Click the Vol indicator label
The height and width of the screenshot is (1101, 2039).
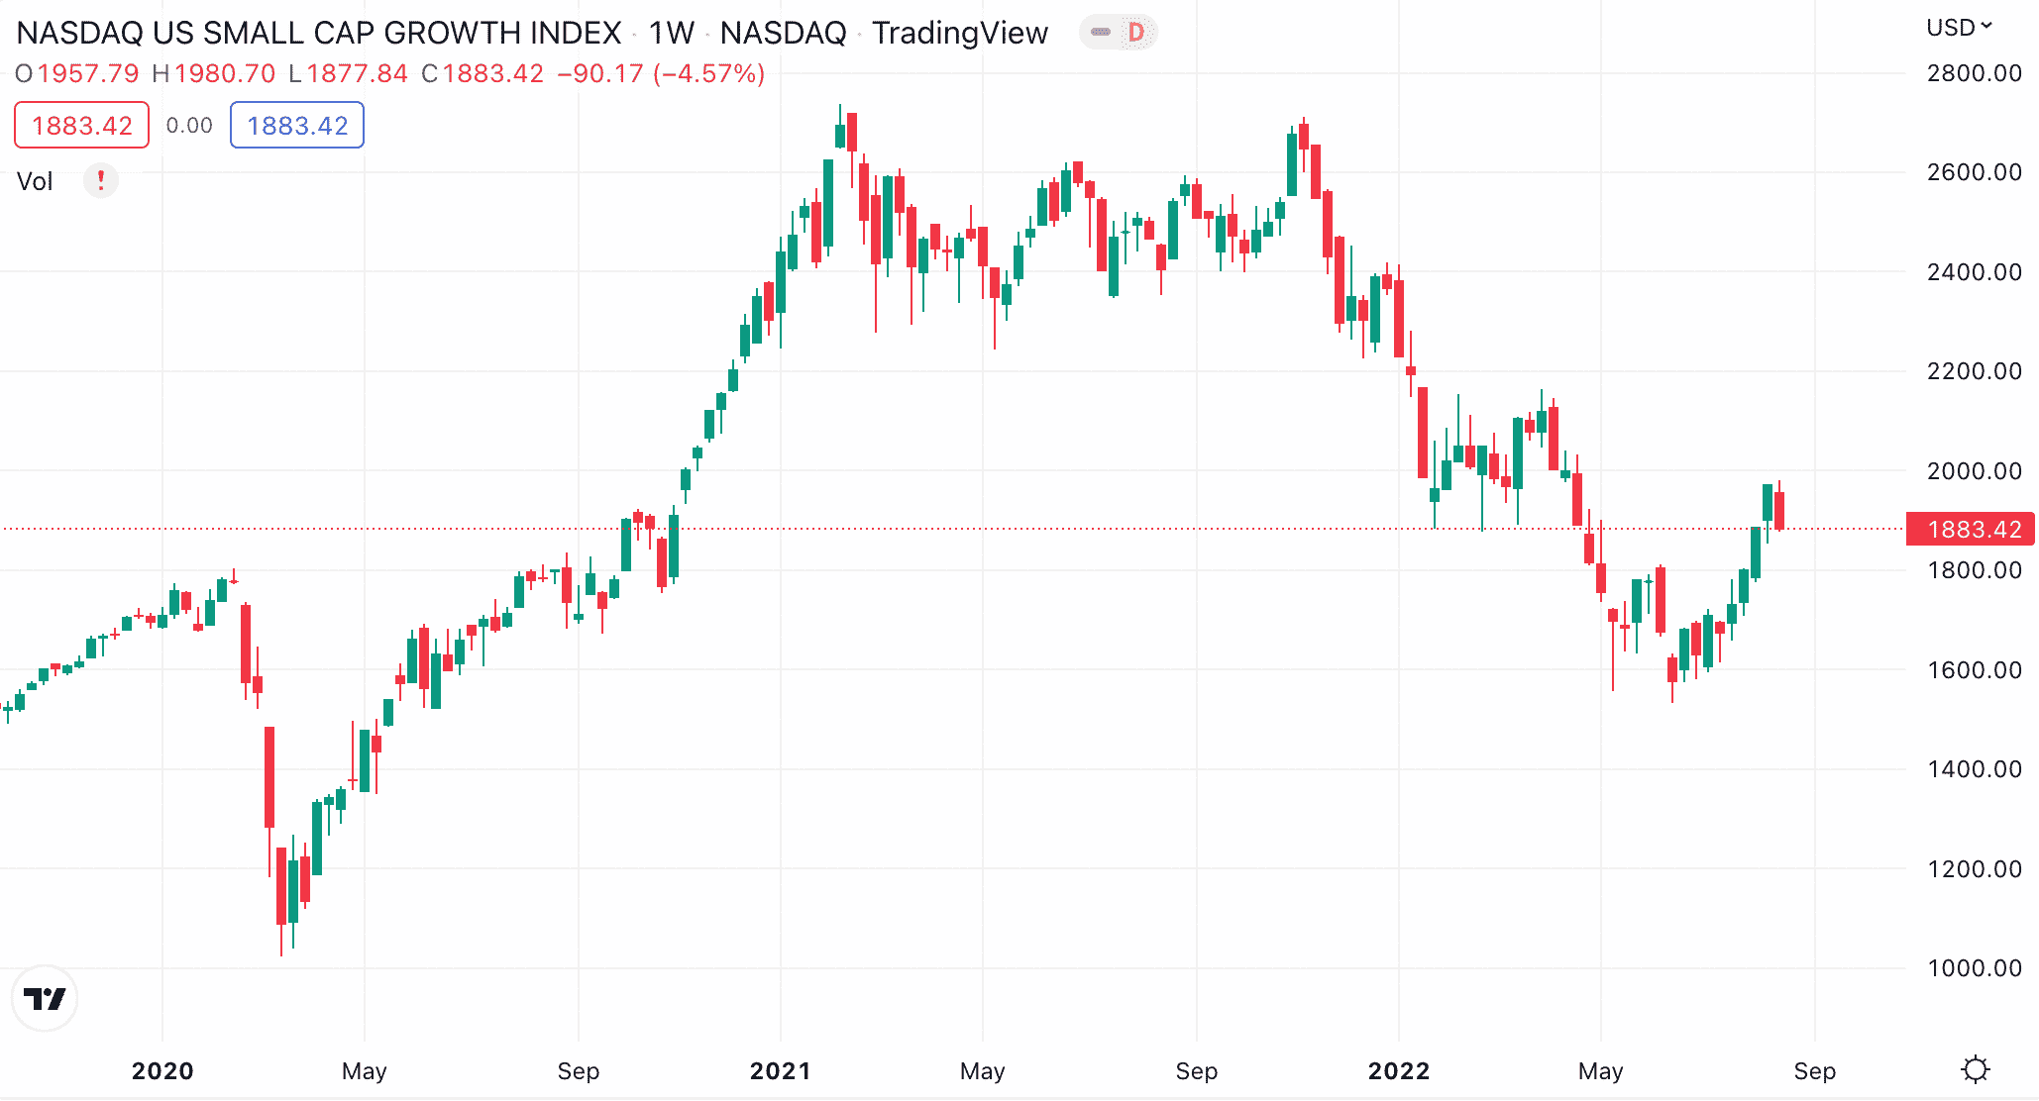[35, 181]
